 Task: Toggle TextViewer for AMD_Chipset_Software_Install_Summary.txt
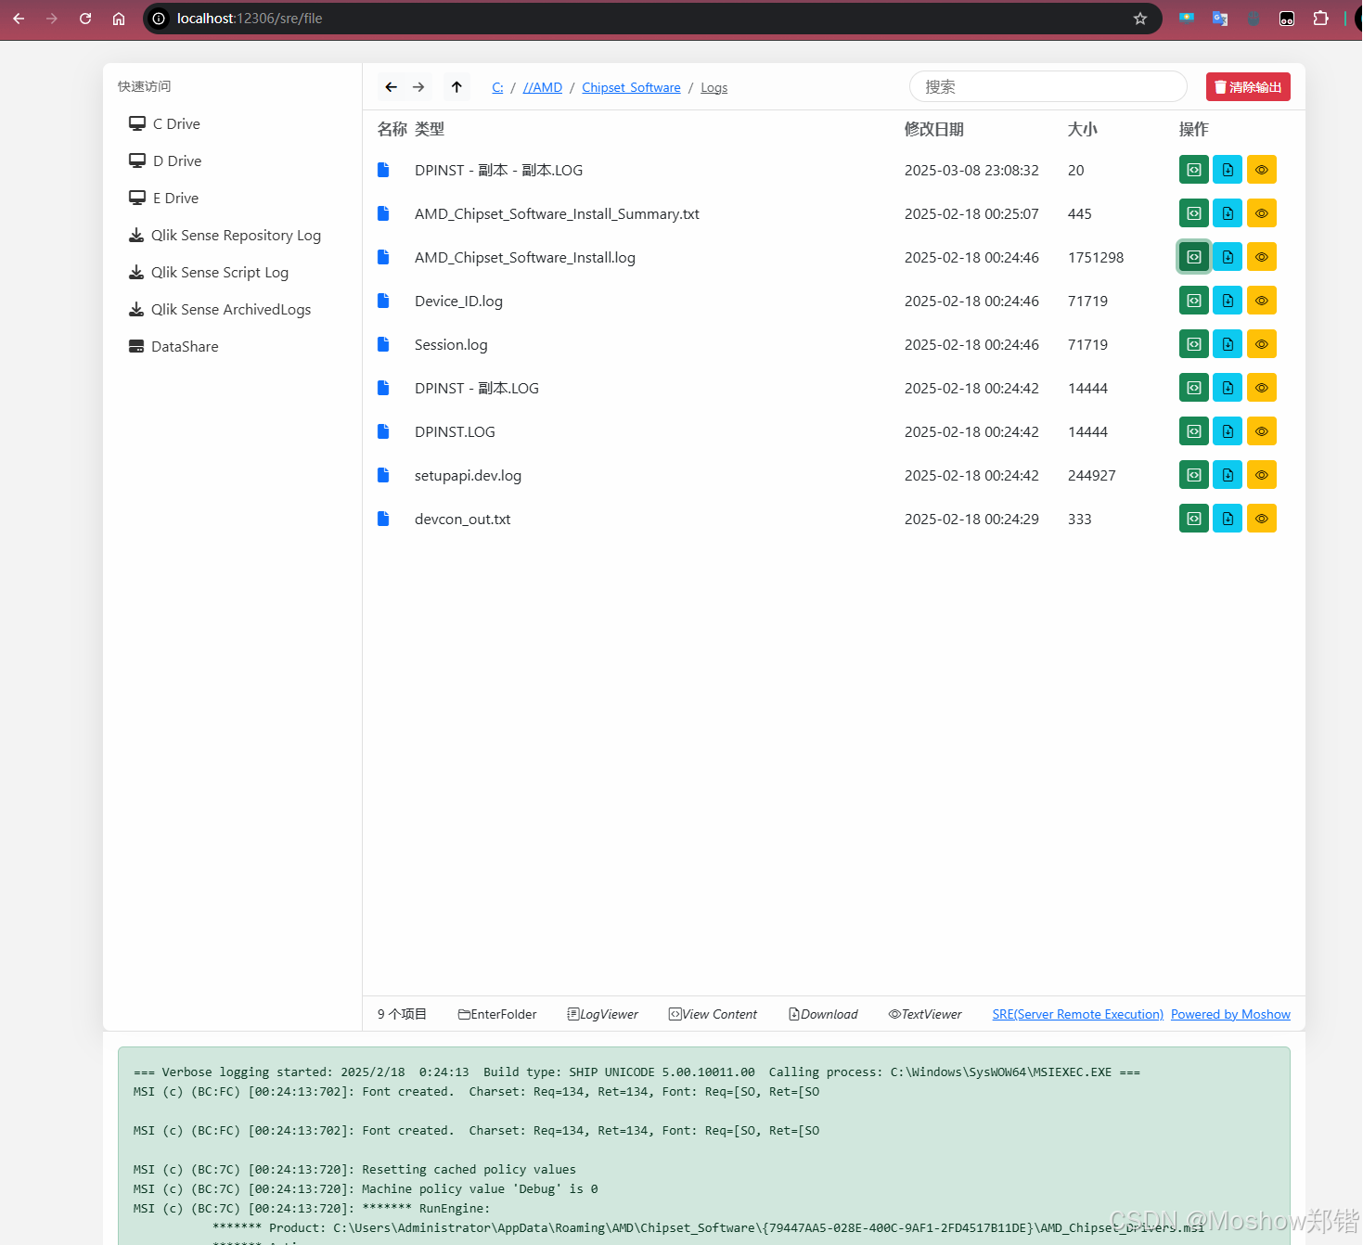tap(1261, 212)
